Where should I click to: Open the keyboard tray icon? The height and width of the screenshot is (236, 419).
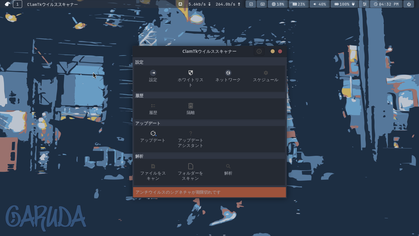(262, 4)
